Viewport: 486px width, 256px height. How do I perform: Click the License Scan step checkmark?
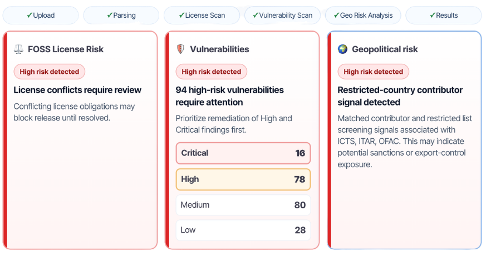(181, 16)
